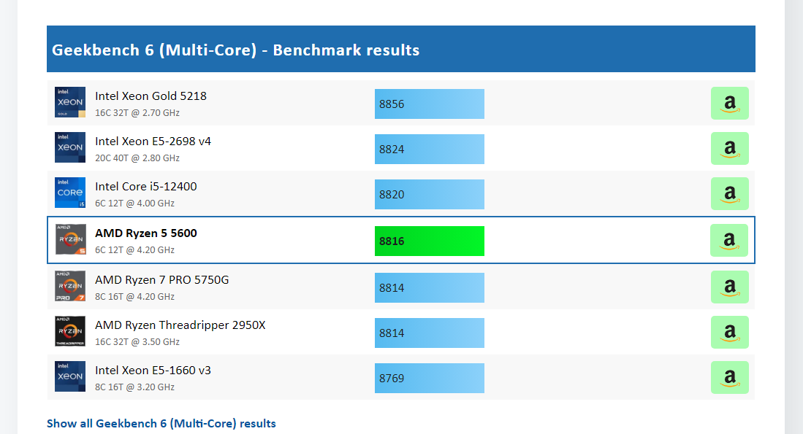Click the green 8816 score bar
This screenshot has width=803, height=434.
point(429,241)
